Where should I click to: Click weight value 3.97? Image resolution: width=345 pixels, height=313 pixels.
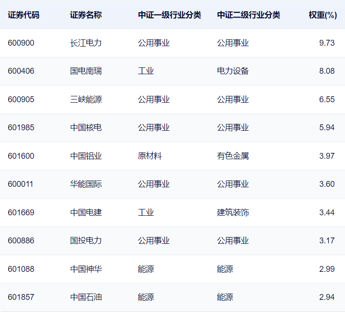[x=327, y=156]
